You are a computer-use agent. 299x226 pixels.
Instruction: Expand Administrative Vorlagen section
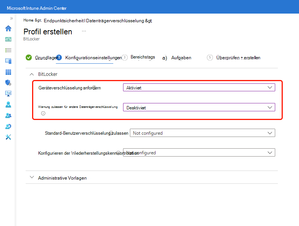pos(32,177)
